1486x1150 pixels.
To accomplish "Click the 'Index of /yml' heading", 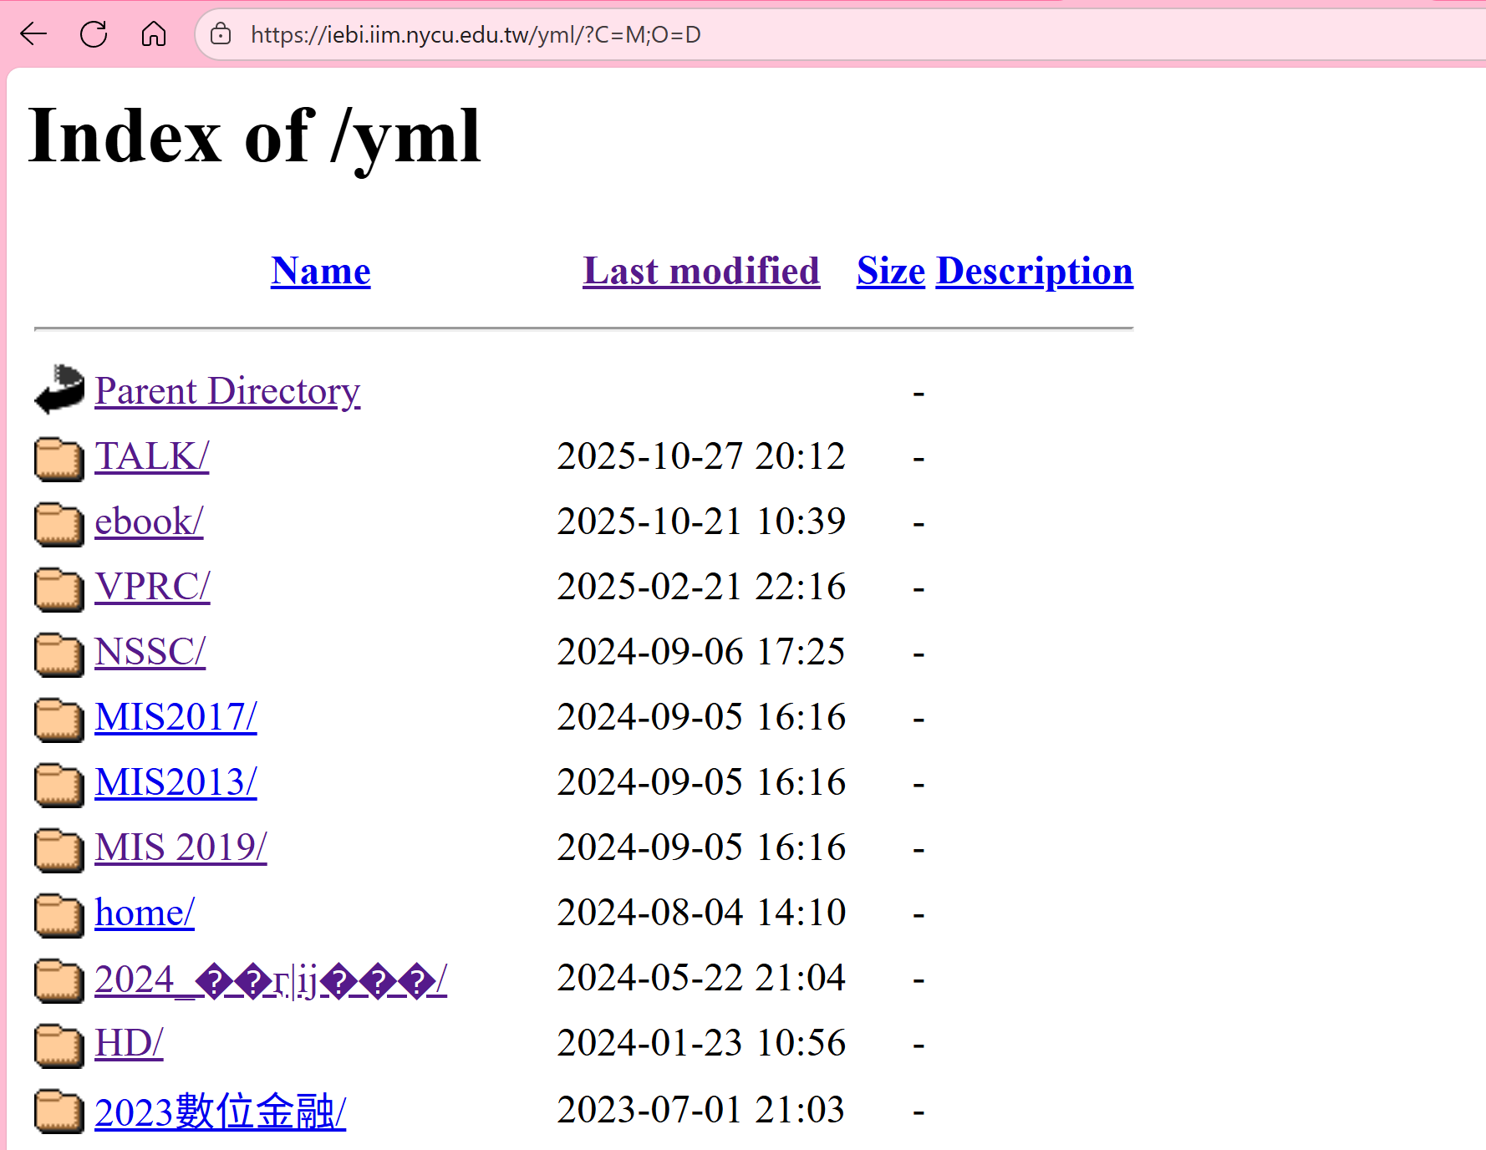I will 255,138.
